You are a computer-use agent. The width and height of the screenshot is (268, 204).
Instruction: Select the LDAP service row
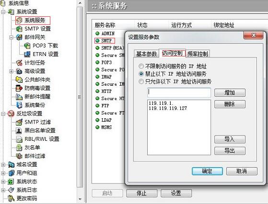coord(104,120)
